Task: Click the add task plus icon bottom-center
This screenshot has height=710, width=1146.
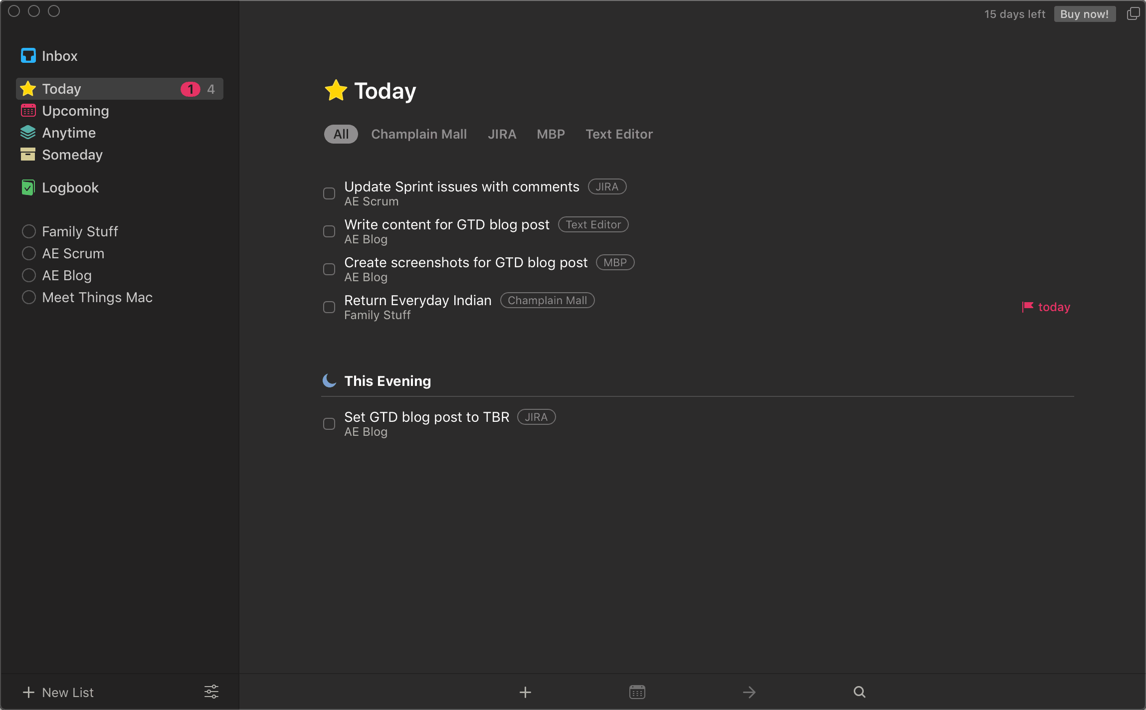Action: (x=525, y=691)
